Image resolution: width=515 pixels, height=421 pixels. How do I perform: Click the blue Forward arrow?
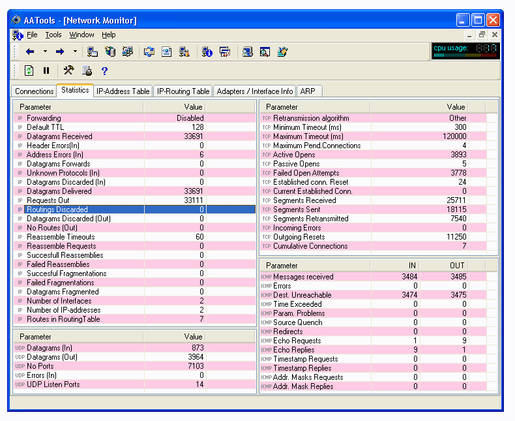pos(60,52)
